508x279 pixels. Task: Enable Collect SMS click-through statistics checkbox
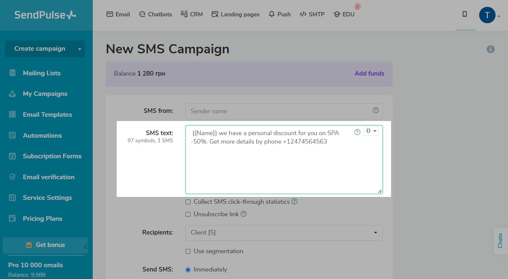tap(188, 202)
